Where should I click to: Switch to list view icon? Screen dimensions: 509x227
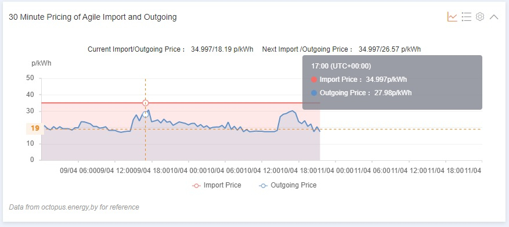click(466, 17)
